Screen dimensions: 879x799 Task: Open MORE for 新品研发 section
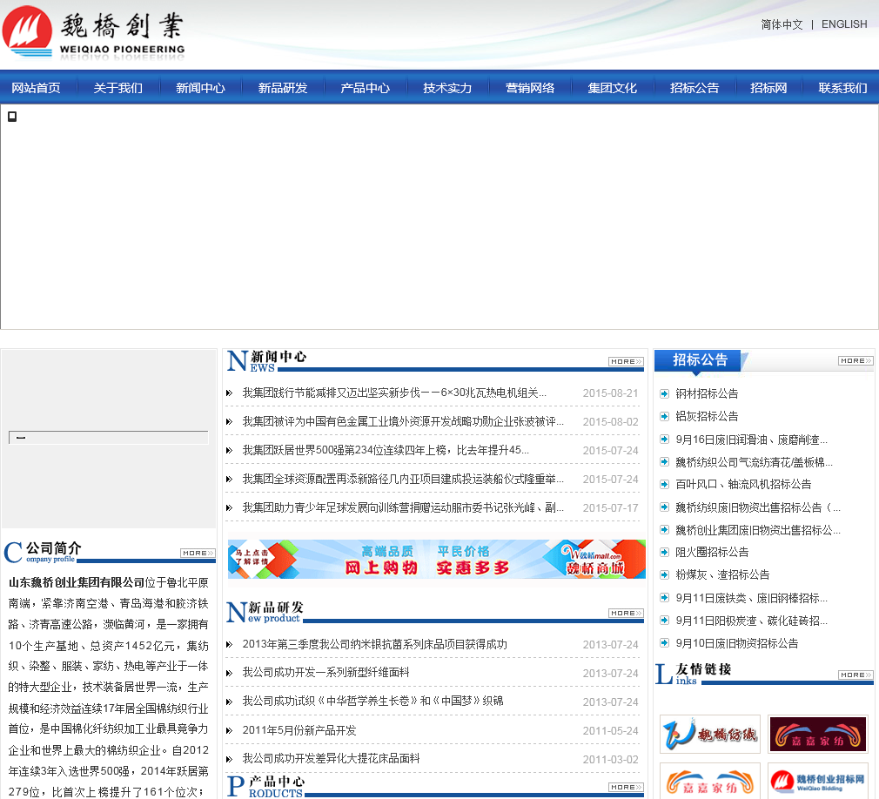[x=626, y=614]
